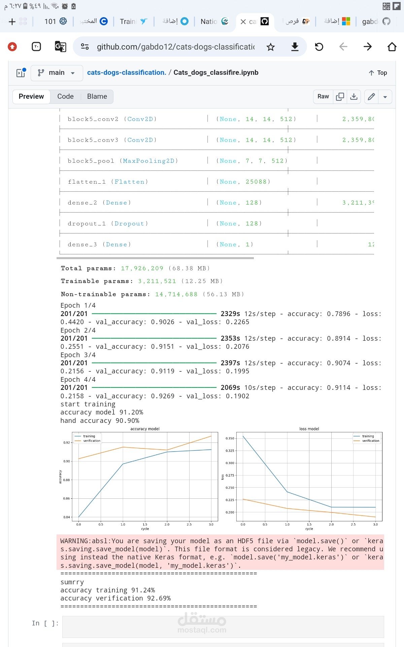Screen dimensions: 404x647
Task: Open the cats-dogs-classification repository link
Action: [127, 72]
